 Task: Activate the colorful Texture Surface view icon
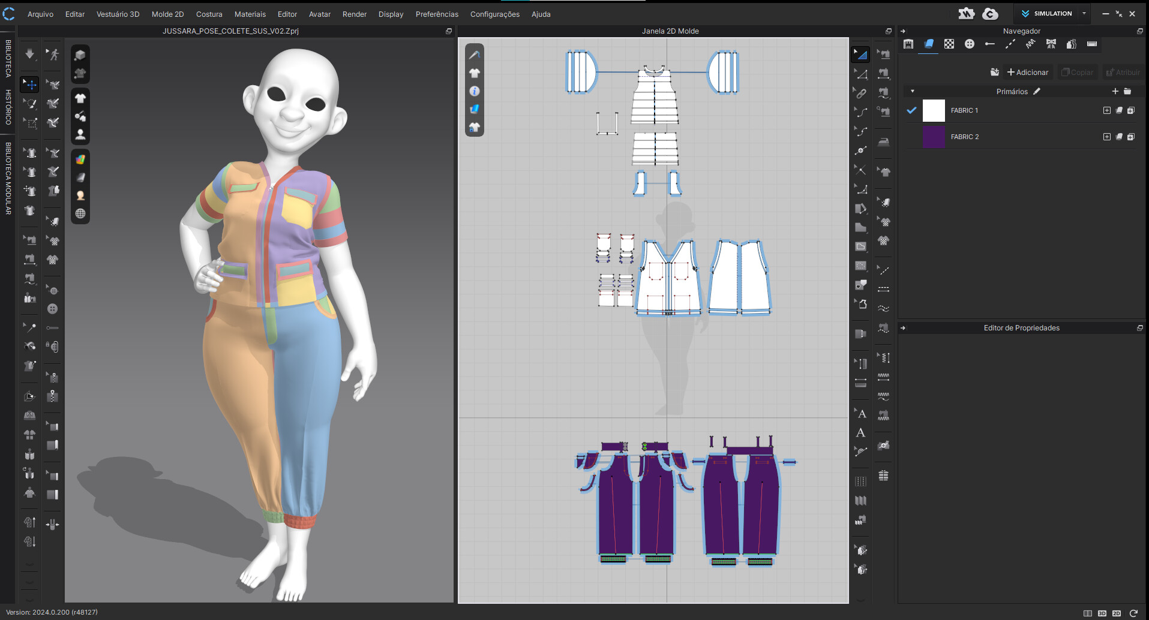click(80, 158)
